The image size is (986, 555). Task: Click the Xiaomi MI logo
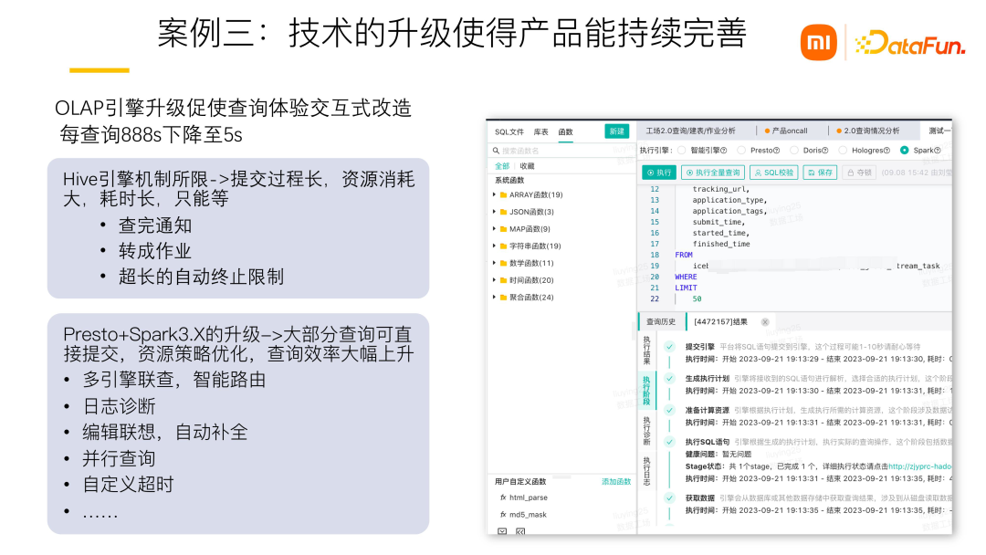coord(818,42)
